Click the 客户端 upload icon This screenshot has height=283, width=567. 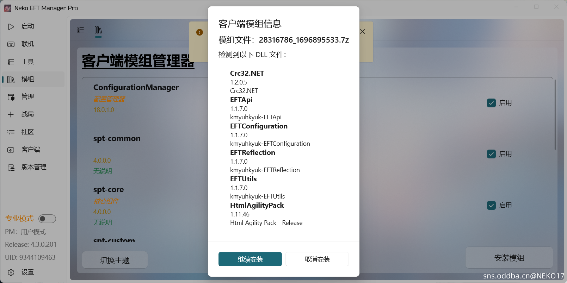11,150
